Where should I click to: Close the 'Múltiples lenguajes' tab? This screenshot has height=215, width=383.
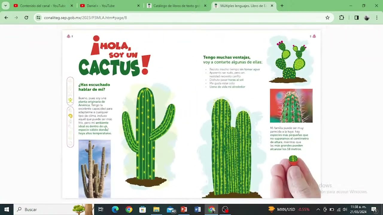coord(272,6)
